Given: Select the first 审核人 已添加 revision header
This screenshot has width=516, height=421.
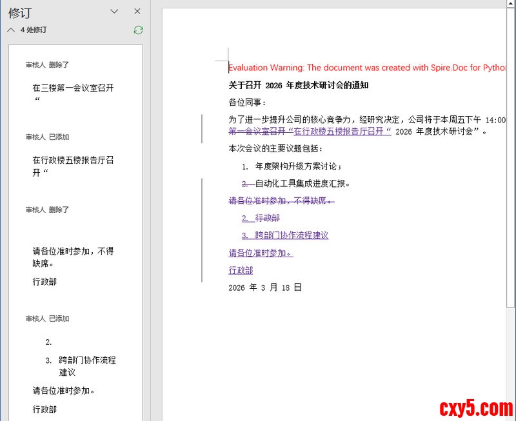Looking at the screenshot, I should click(47, 137).
